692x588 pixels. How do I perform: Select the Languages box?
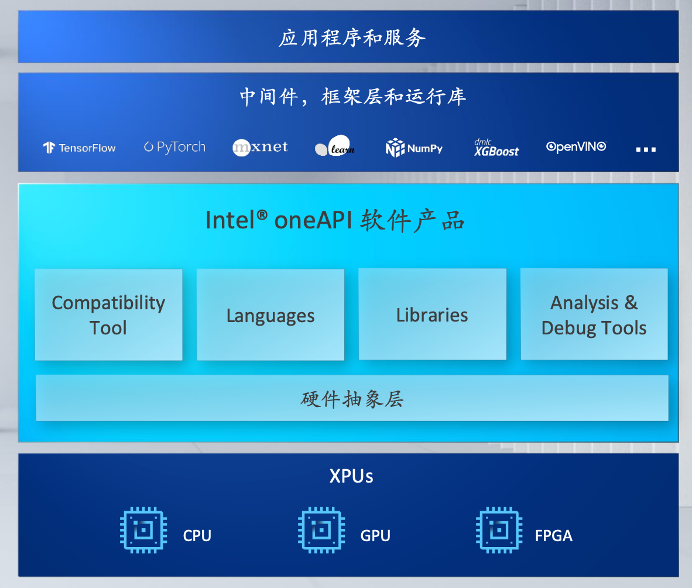(270, 314)
